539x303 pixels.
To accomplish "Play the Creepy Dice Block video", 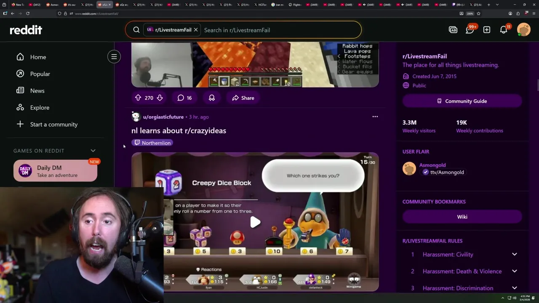I will coord(255,222).
